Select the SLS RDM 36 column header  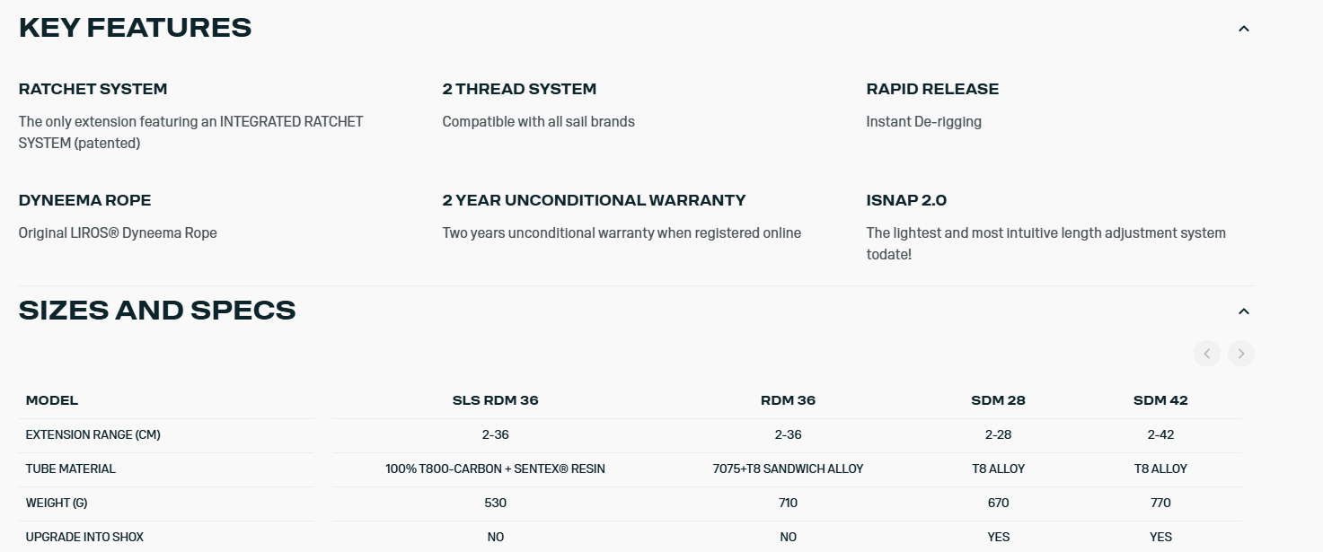point(495,400)
